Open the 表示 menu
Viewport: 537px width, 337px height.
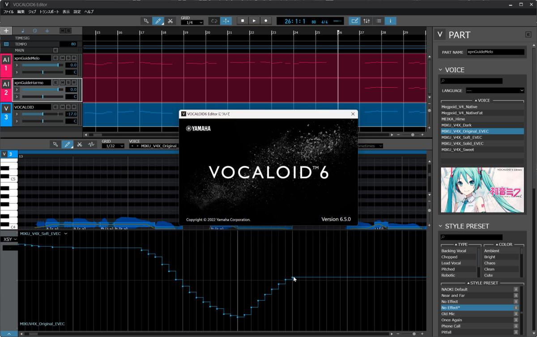point(66,11)
